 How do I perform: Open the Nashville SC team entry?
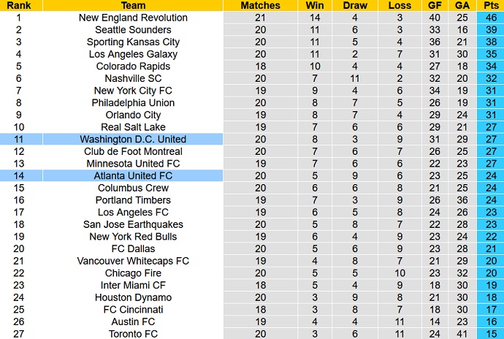point(132,78)
